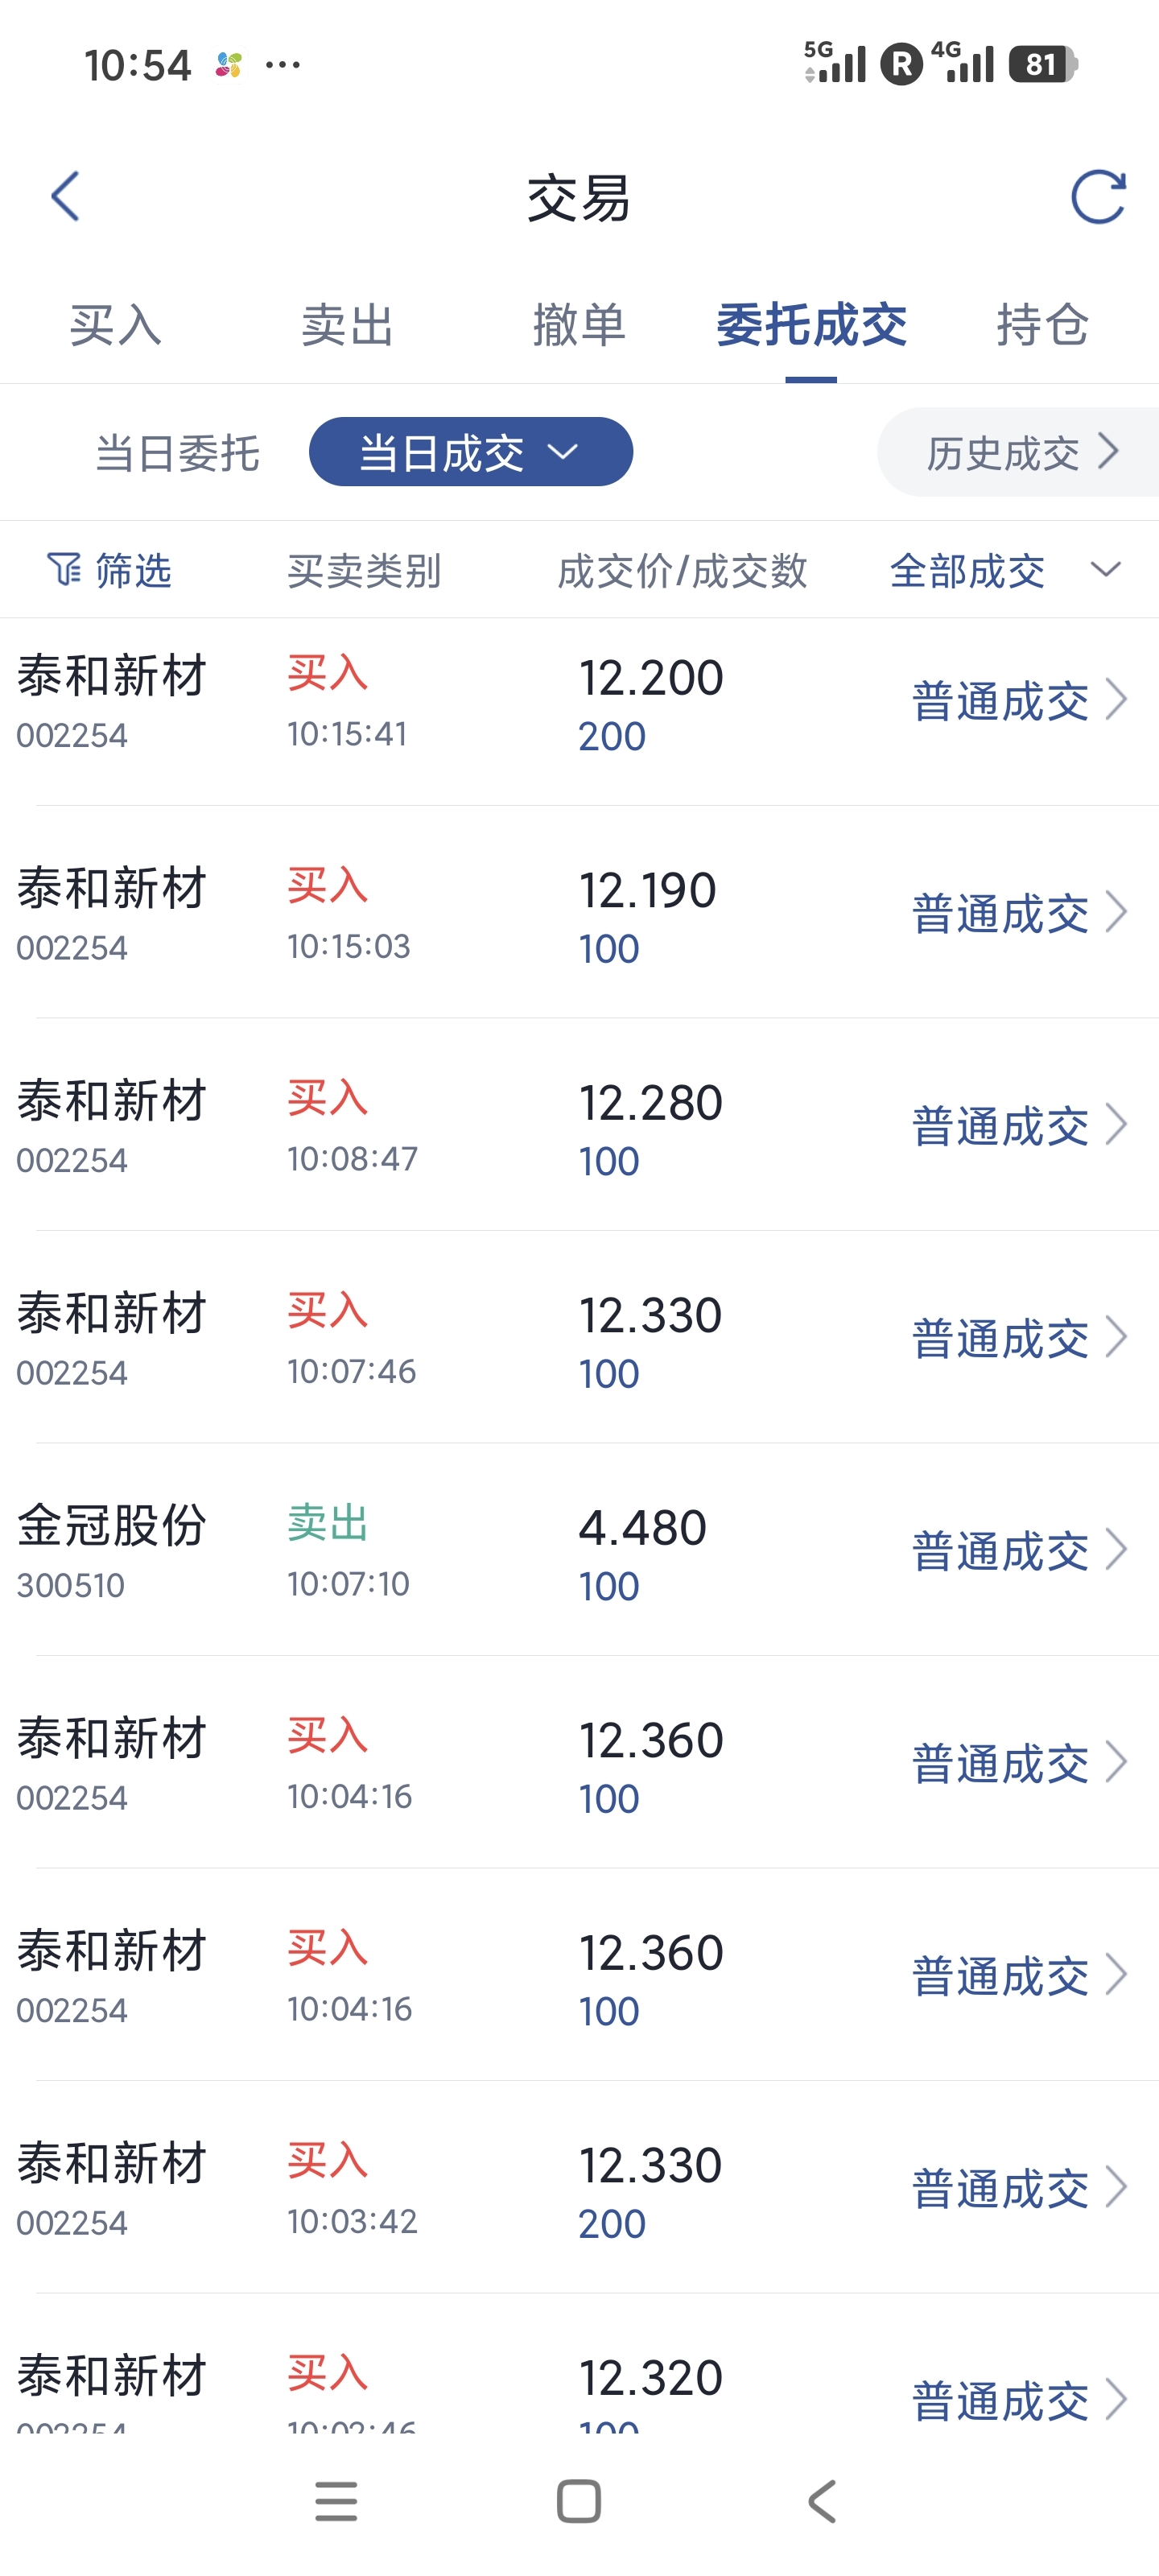Viewport: 1159px width, 2576px height.
Task: Switch to 当日委托 view
Action: (177, 453)
